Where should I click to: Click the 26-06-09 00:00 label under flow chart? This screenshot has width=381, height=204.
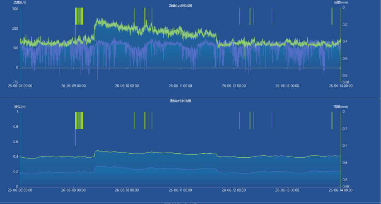[73, 86]
